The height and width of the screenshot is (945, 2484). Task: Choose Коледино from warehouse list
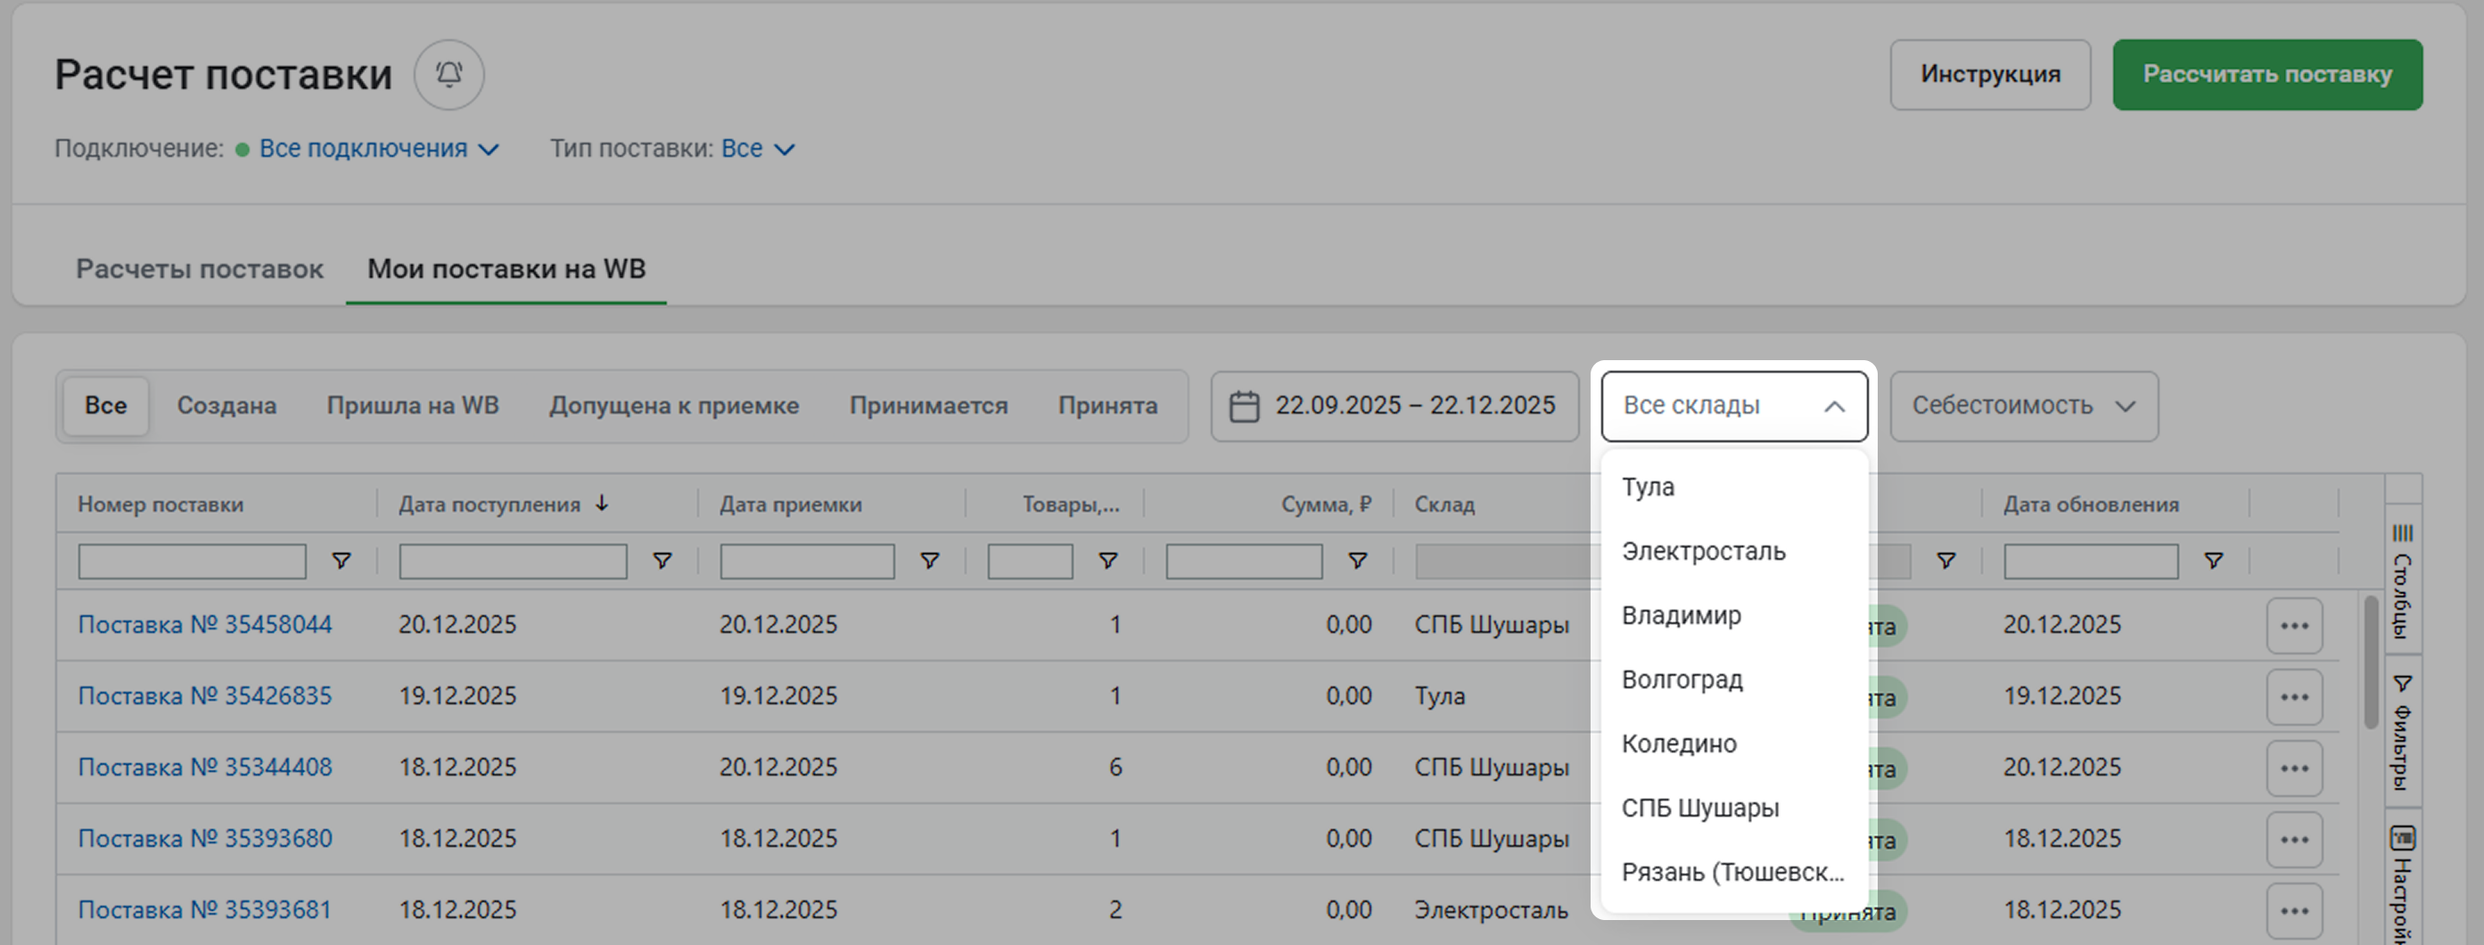1679,744
